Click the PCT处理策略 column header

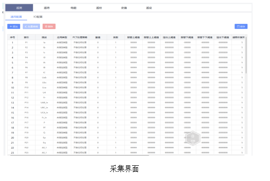[80, 37]
